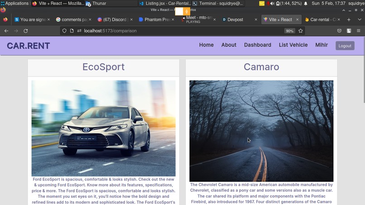The width and height of the screenshot is (365, 205).
Task: Open the Pocket save icon
Action: pos(339,31)
